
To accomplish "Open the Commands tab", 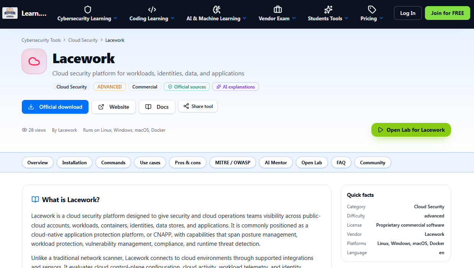I will [113, 163].
